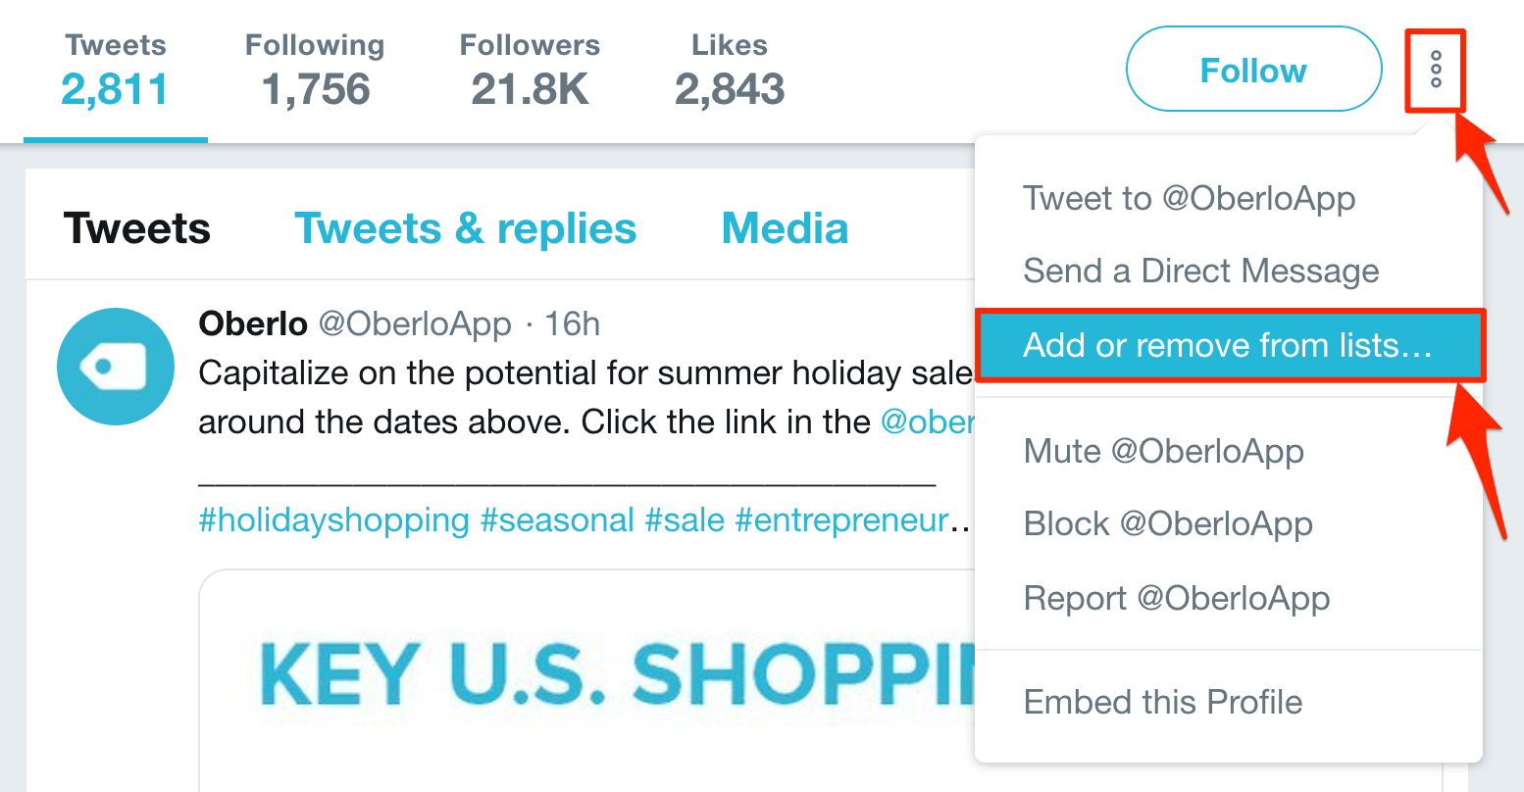Report @OberloApp from the menu
The height and width of the screenshot is (792, 1524).
tap(1176, 598)
